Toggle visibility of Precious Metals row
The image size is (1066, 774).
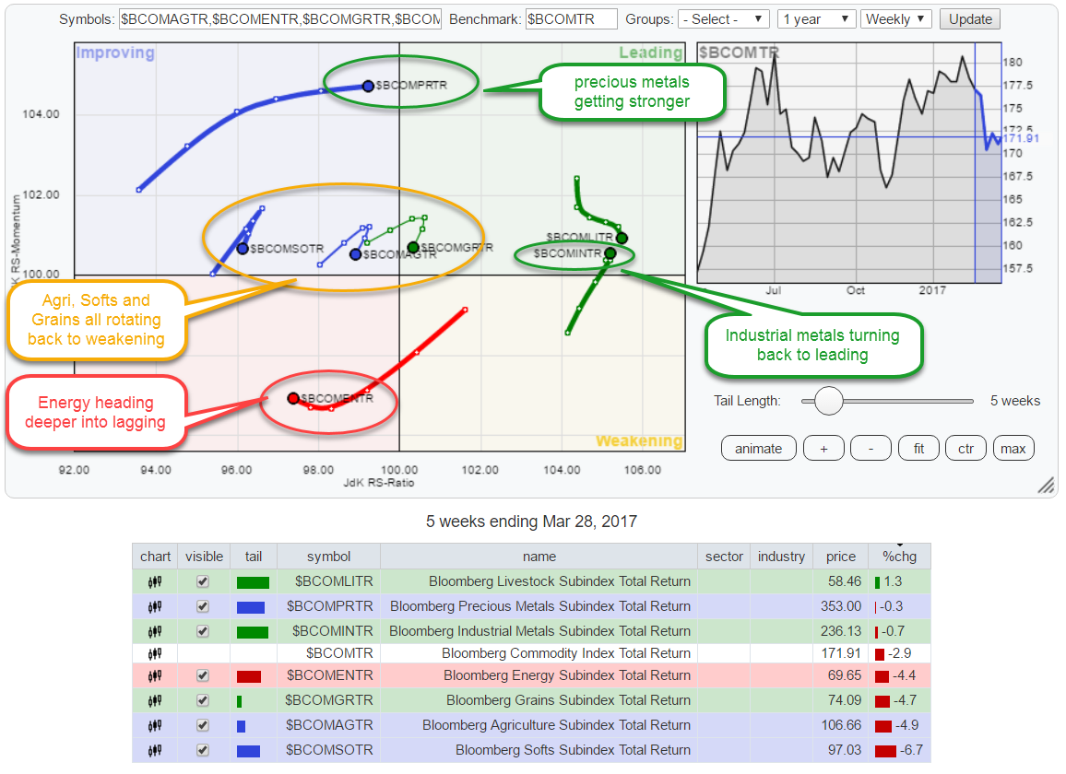coord(202,607)
